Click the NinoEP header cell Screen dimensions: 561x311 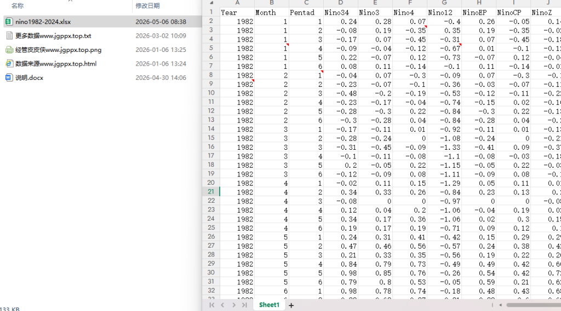[x=479, y=13]
